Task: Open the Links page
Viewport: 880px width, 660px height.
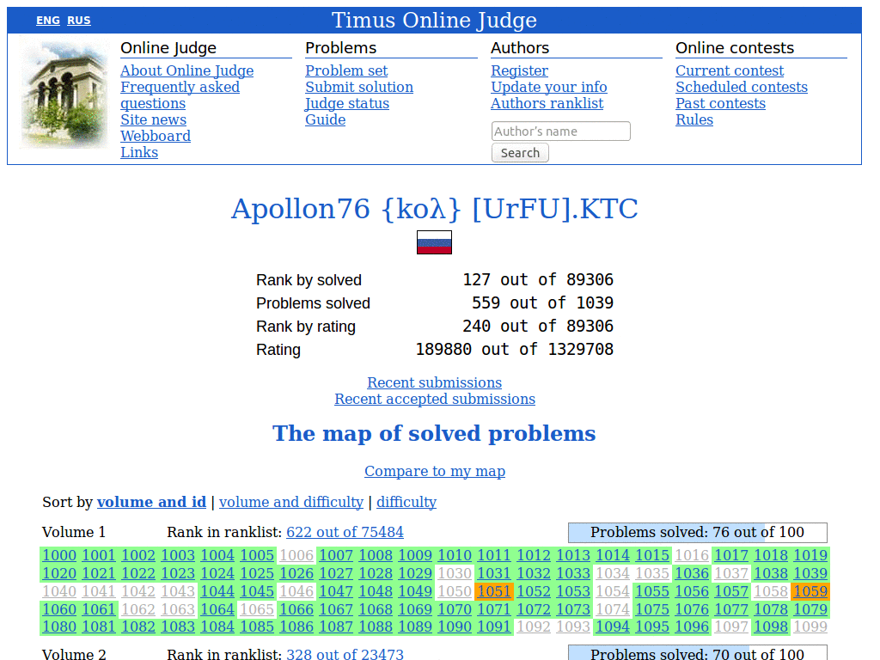Action: click(x=139, y=152)
